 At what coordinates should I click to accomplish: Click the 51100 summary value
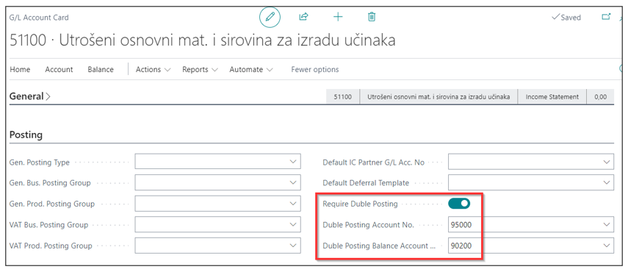pos(343,96)
